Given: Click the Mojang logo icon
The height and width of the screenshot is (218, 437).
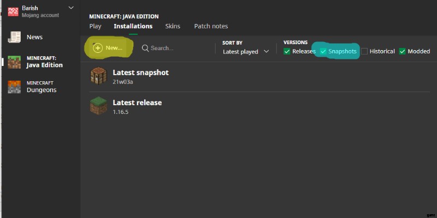Looking at the screenshot, I should 13,11.
